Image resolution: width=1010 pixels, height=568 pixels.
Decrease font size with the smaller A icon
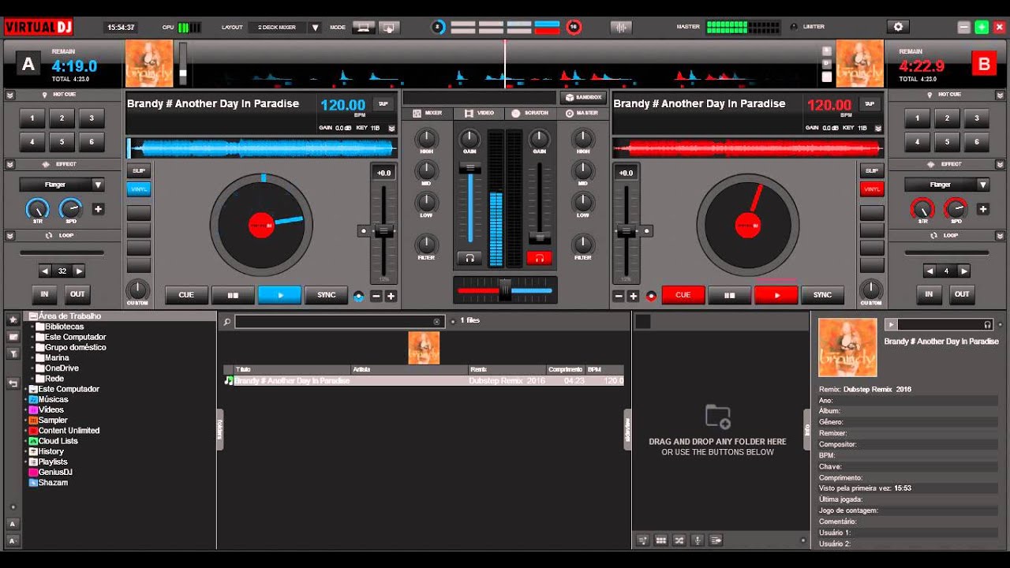click(x=13, y=541)
